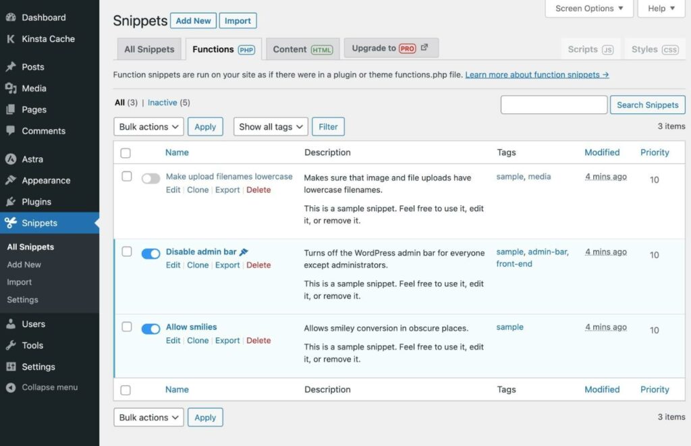Open Plugins via the plugin icon

pos(11,201)
